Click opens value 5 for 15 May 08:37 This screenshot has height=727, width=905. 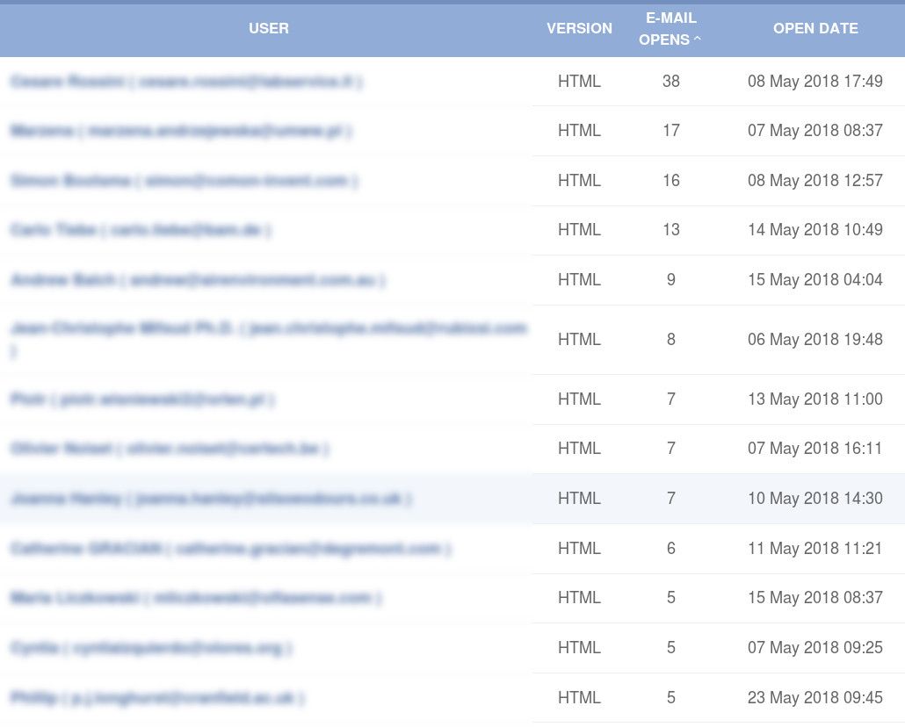(x=670, y=598)
